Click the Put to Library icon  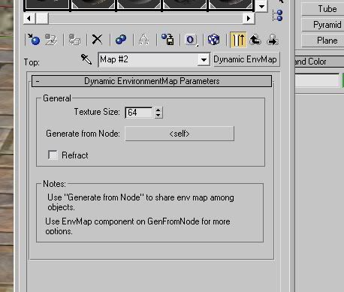point(167,40)
